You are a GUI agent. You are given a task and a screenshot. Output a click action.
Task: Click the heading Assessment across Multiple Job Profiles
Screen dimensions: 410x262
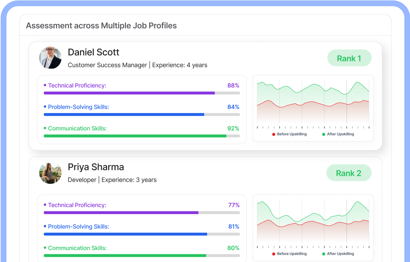coord(101,25)
